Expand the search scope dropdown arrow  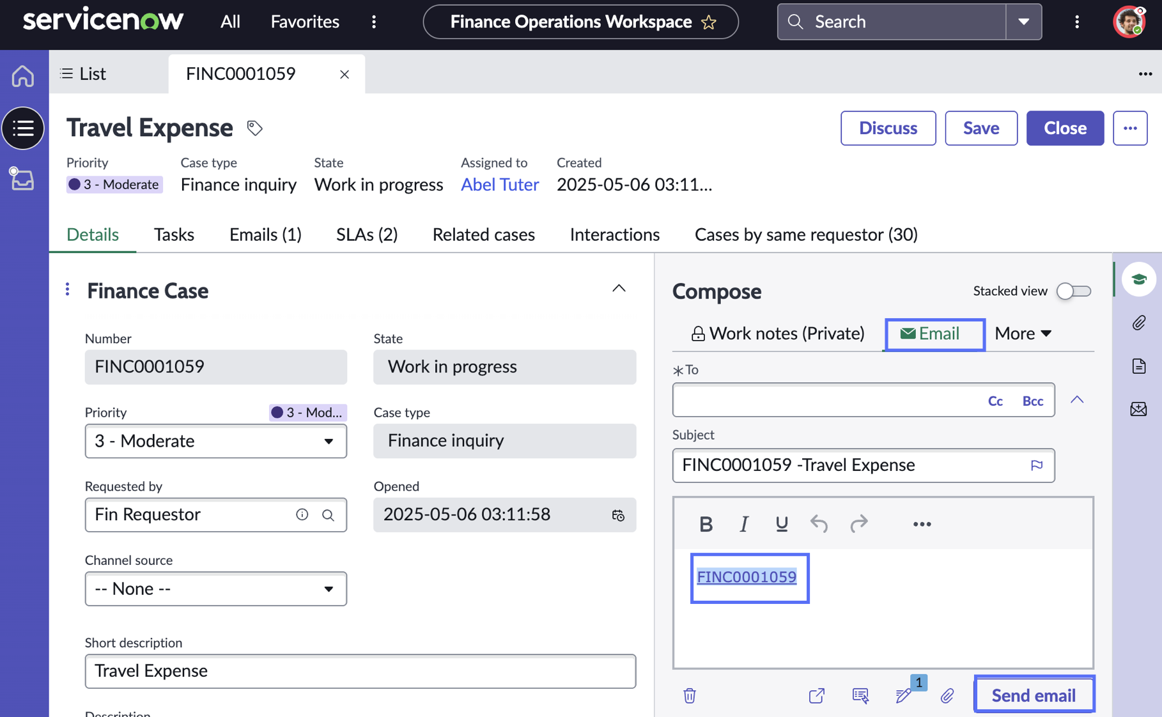[x=1023, y=22]
